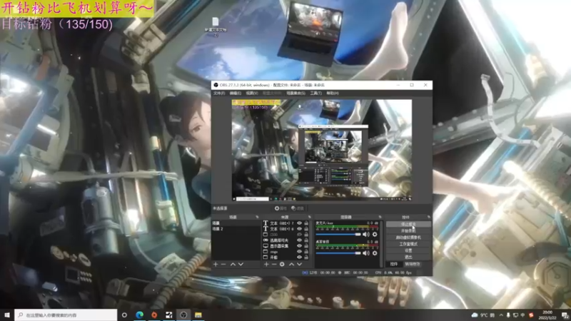Click the 退出 exit button
Image resolution: width=571 pixels, height=321 pixels.
pyautogui.click(x=408, y=257)
